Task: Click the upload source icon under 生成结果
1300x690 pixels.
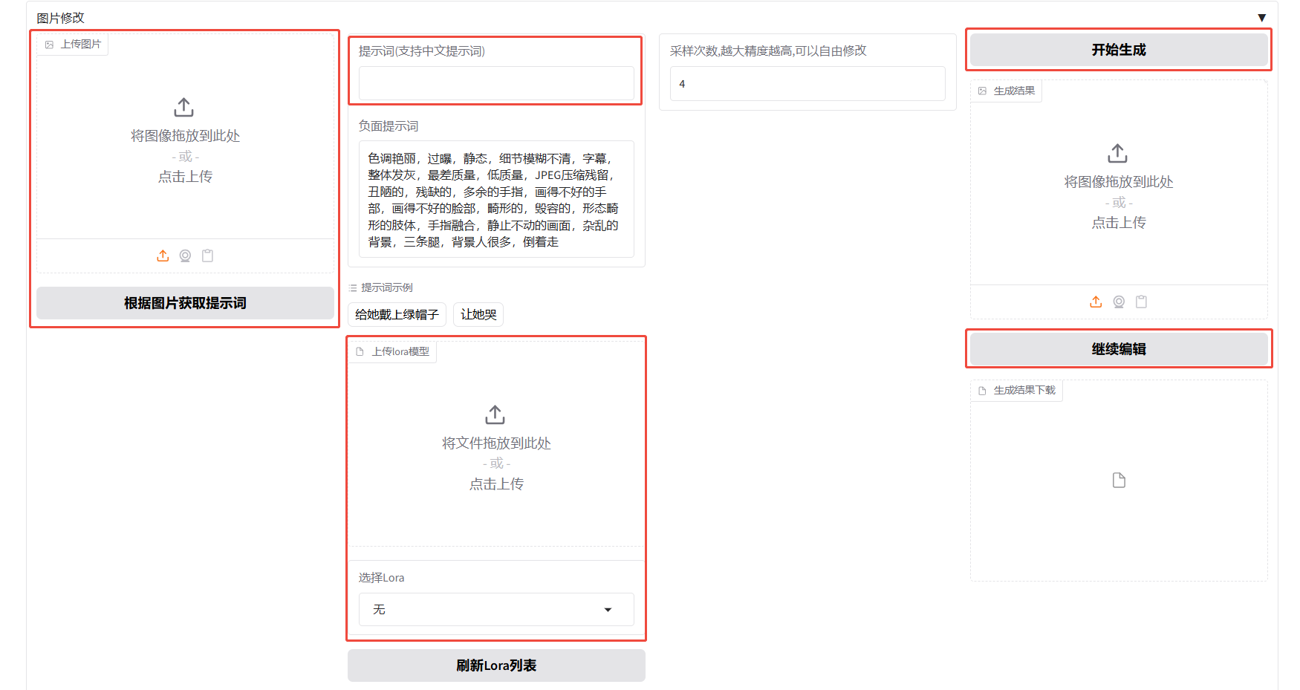Action: coord(1096,302)
